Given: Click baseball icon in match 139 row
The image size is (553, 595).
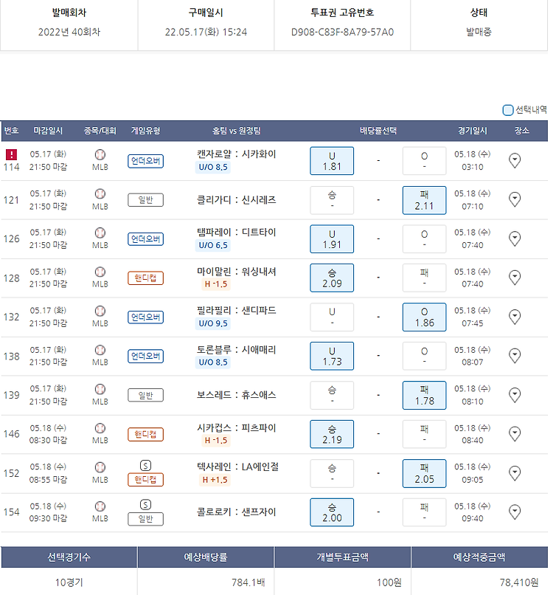Looking at the screenshot, I should click(x=100, y=389).
